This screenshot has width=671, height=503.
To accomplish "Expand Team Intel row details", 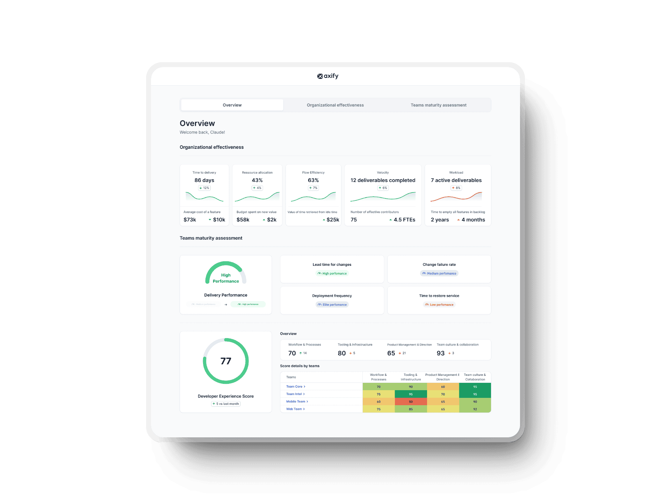I will click(295, 394).
